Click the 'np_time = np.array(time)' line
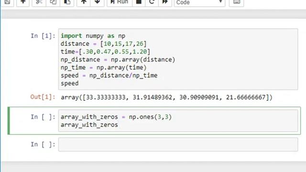The image size is (306, 172). [x=103, y=68]
